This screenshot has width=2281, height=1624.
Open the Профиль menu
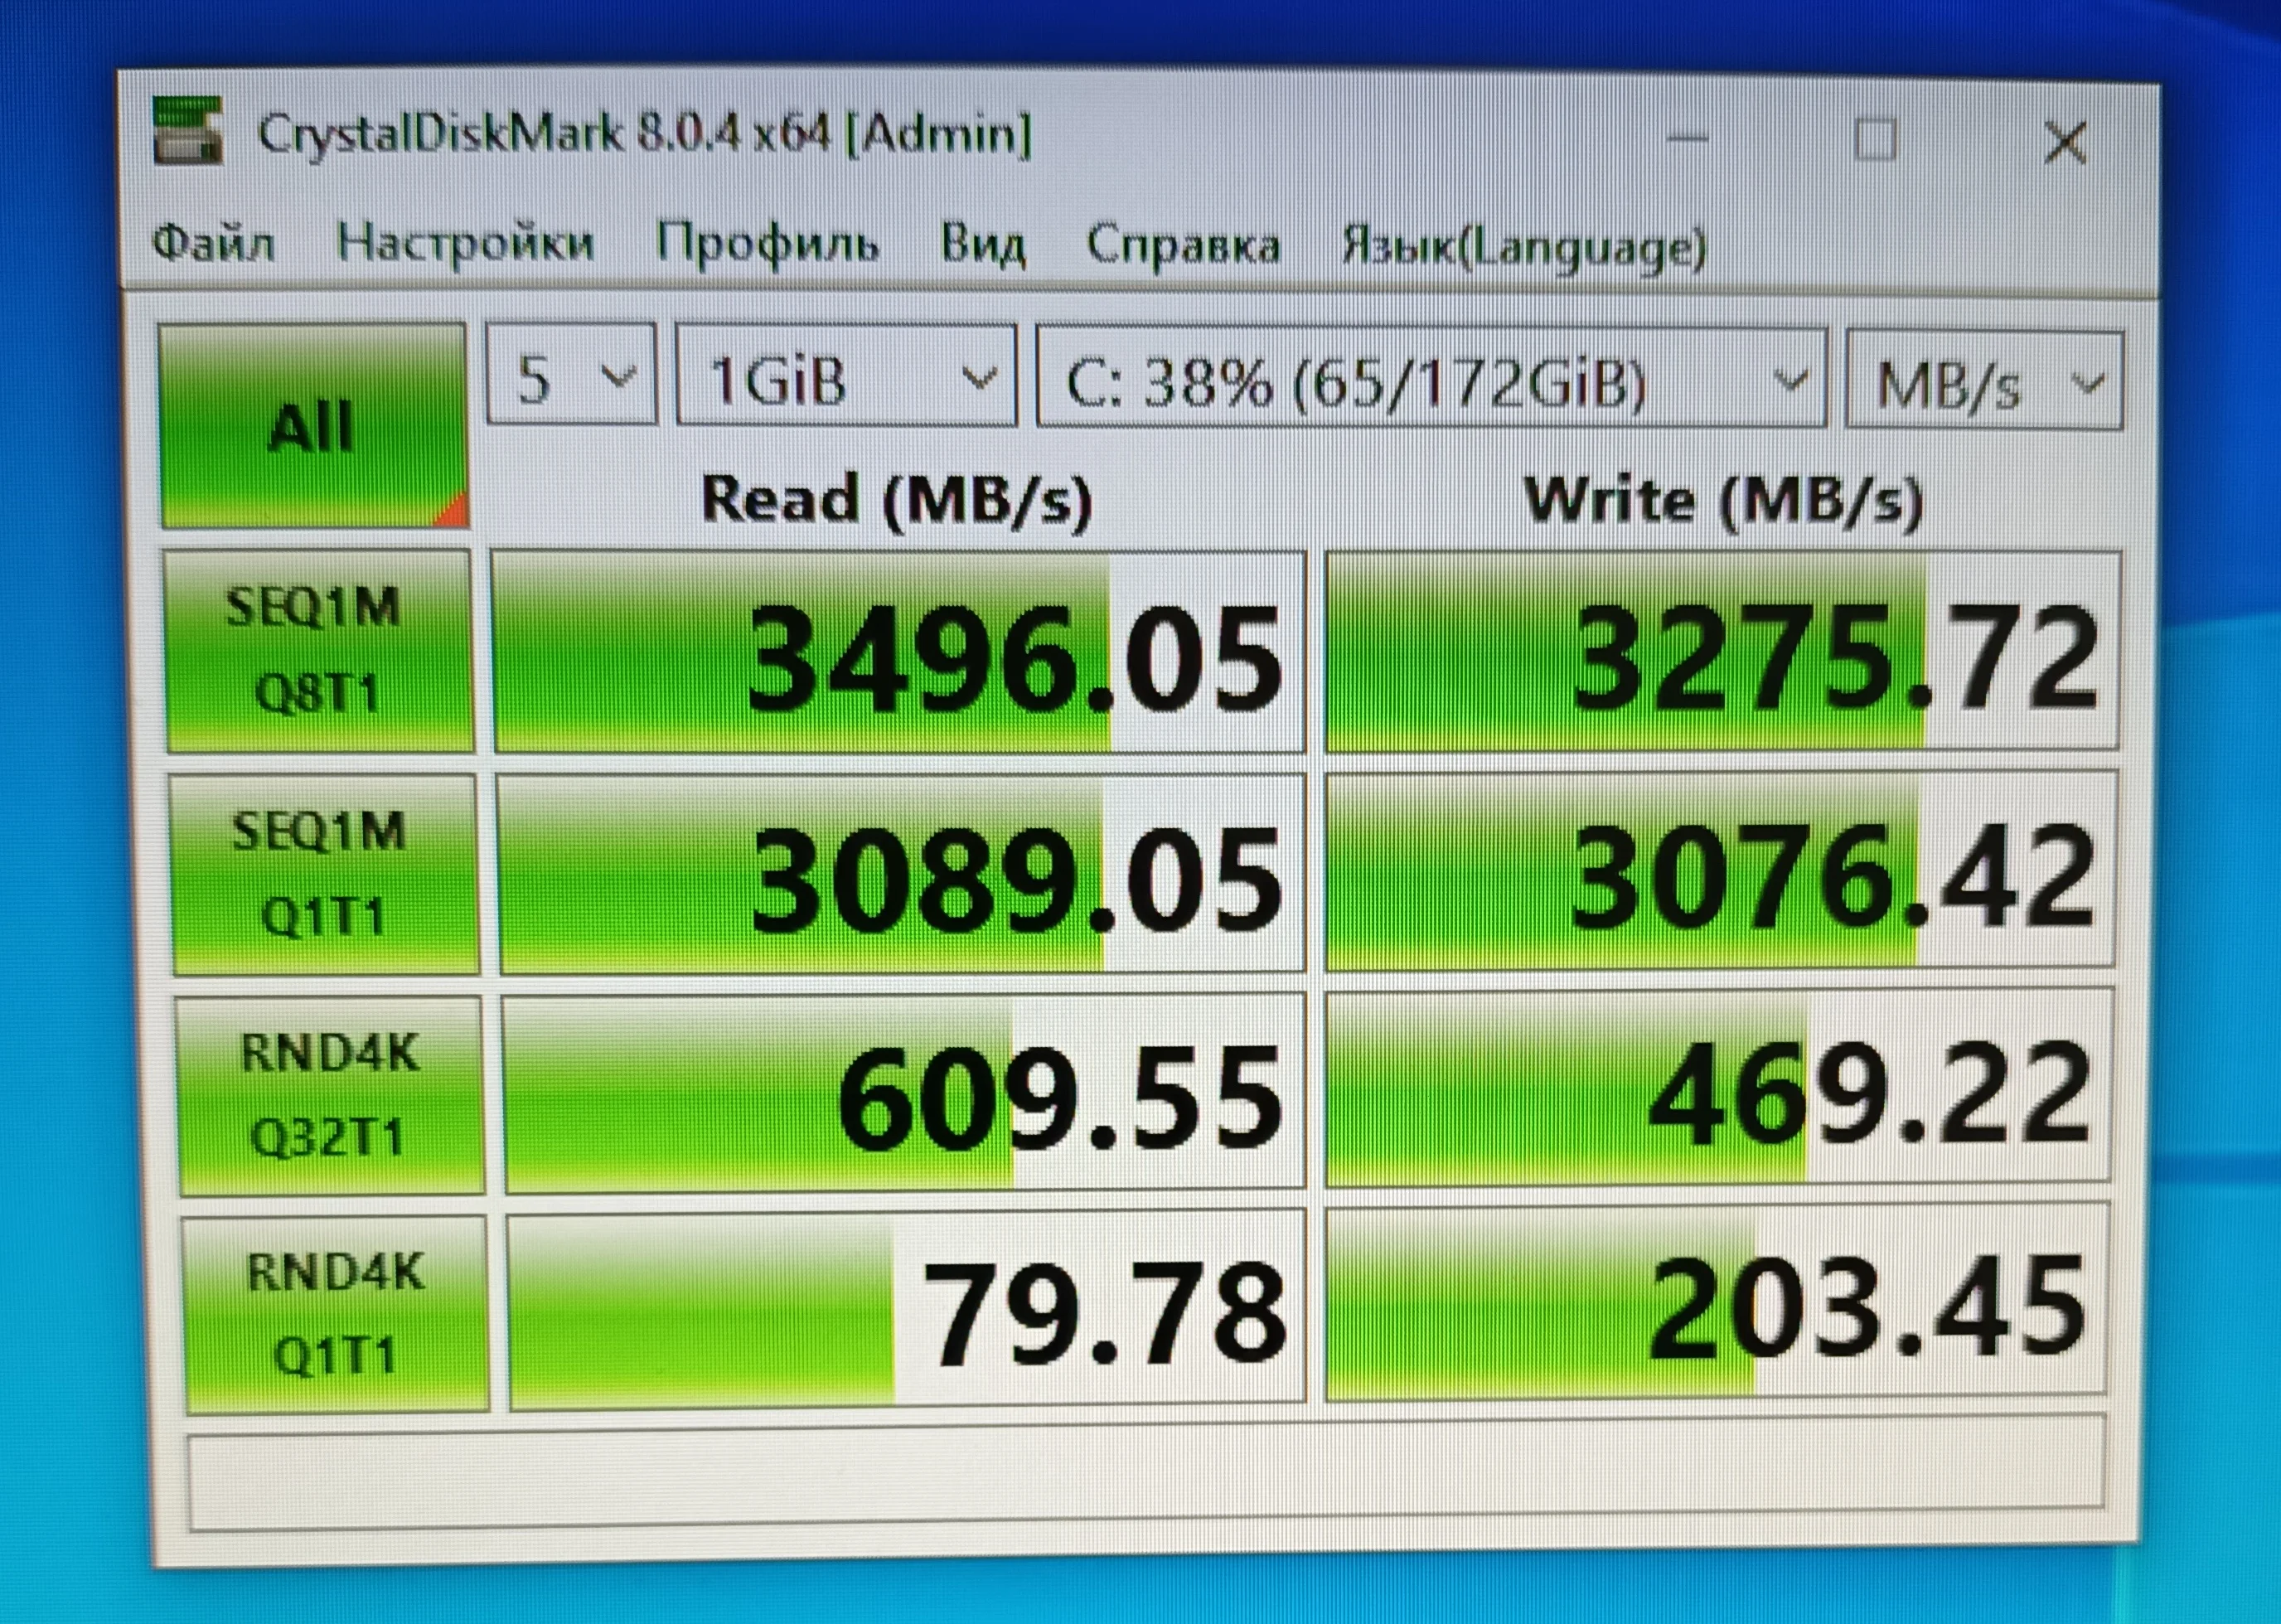click(767, 244)
